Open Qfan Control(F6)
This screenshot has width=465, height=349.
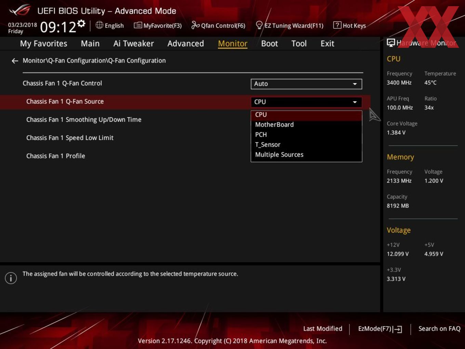pos(218,25)
